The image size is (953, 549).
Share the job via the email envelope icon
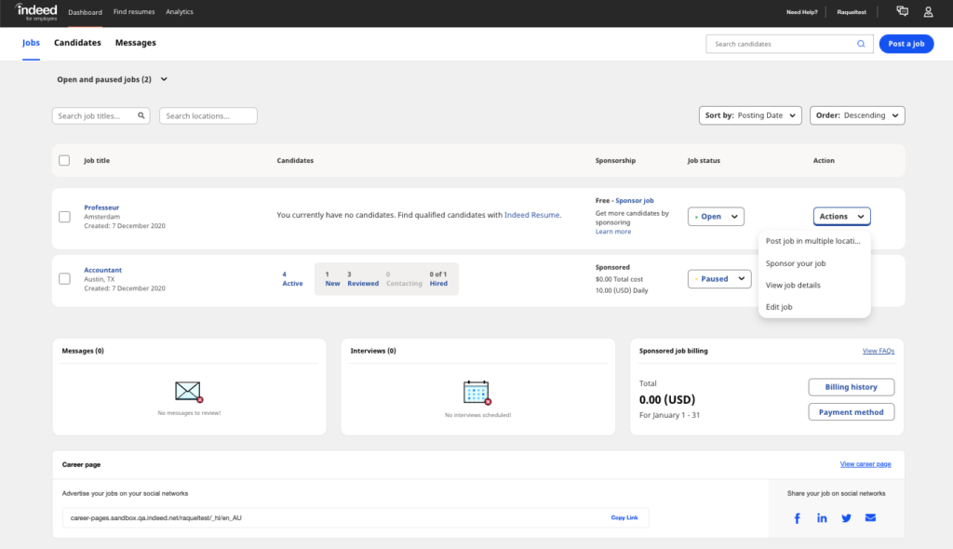pos(870,517)
